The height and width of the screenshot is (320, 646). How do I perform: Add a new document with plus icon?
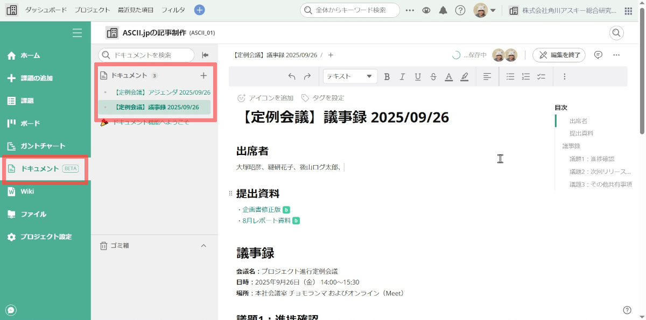[x=203, y=76]
